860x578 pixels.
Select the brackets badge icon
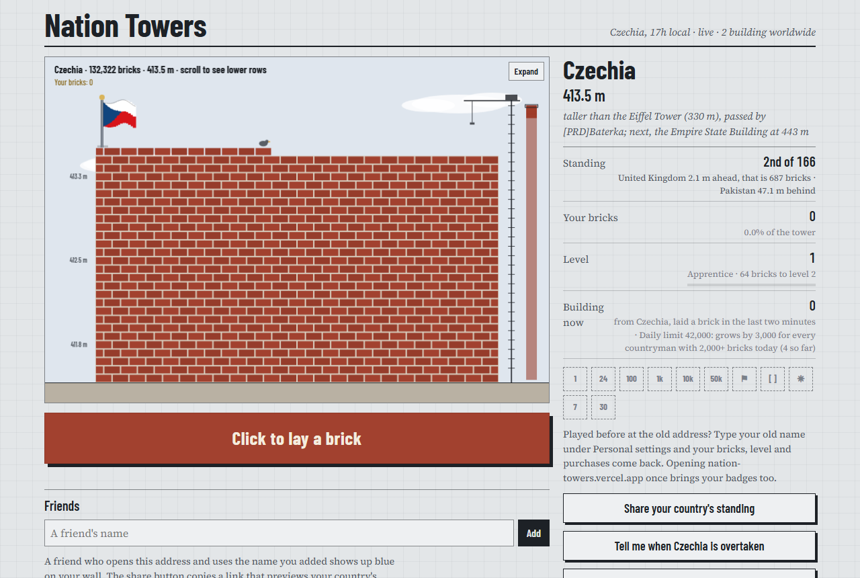tap(773, 379)
